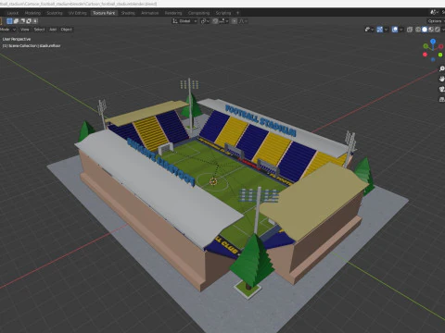Add a new workspace with plus button

(237, 13)
